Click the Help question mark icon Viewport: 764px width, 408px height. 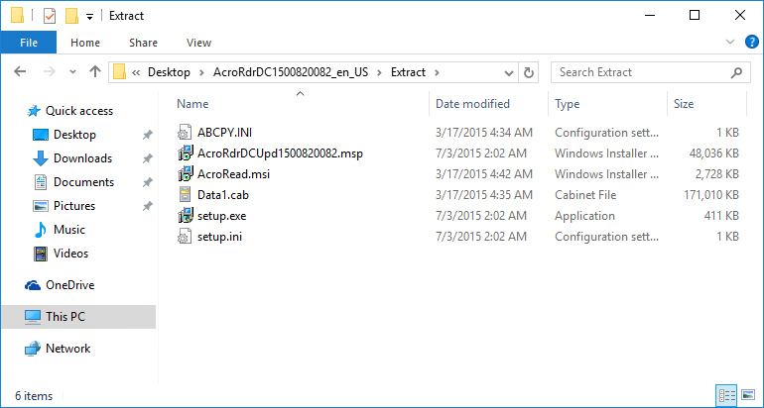coord(751,43)
